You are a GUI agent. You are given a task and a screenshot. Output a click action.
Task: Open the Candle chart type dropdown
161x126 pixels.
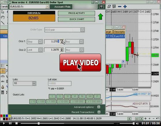4,7
